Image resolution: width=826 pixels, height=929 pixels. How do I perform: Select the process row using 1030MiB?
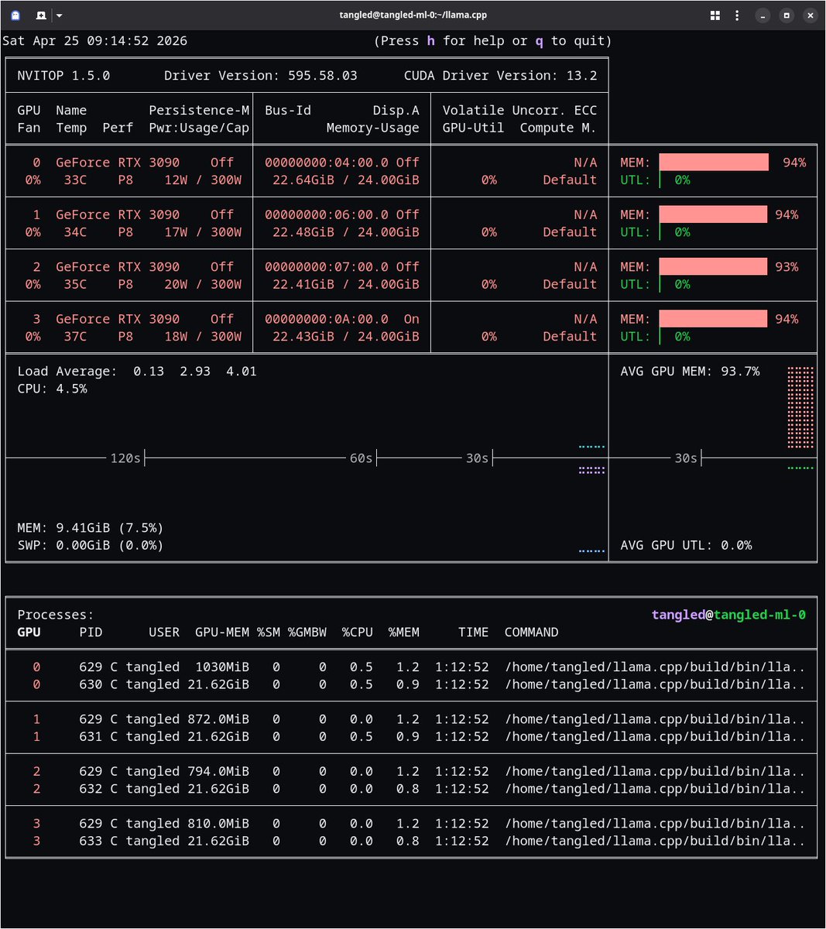point(411,668)
